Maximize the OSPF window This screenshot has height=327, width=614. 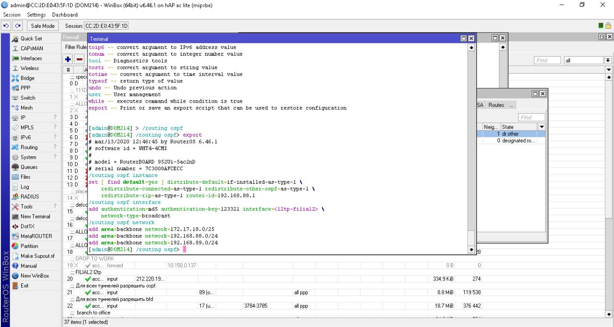[x=535, y=94]
